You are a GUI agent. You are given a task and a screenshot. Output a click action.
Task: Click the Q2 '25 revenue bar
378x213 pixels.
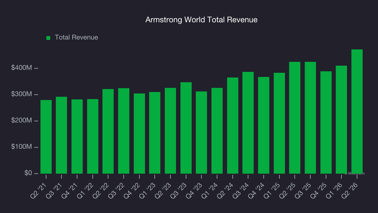pos(295,118)
